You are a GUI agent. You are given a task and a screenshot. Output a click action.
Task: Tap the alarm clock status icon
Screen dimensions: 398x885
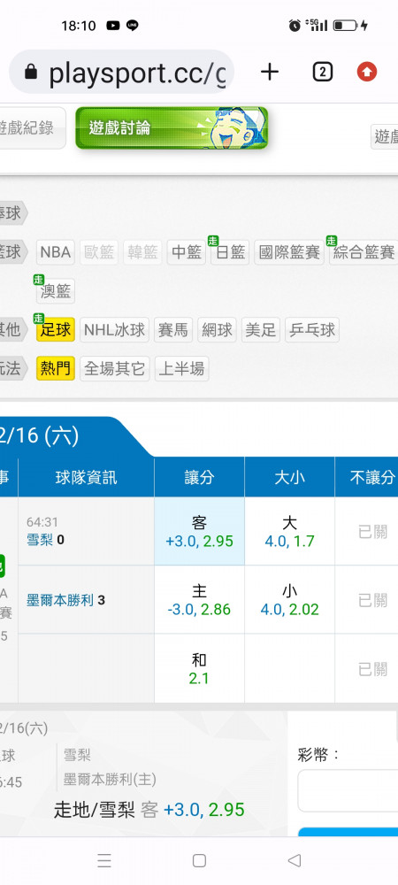(295, 26)
